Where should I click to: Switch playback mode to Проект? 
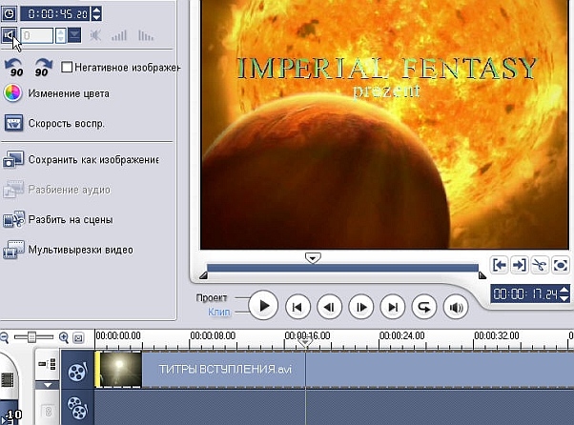[218, 297]
